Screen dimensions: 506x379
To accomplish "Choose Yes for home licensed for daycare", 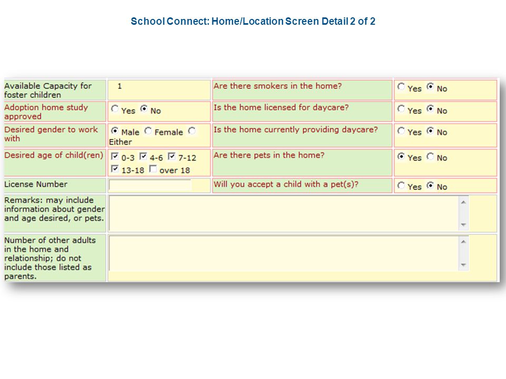I will click(x=401, y=108).
